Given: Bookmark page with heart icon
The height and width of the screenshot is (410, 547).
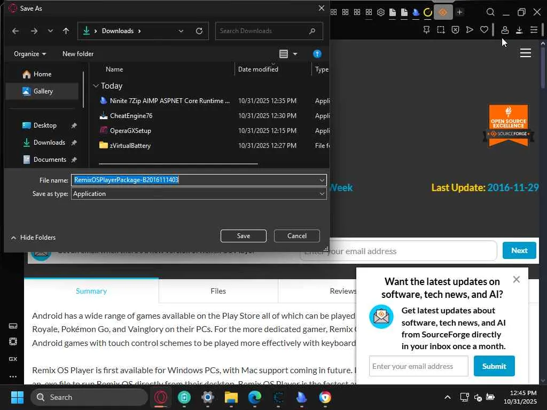Looking at the screenshot, I should click(484, 30).
